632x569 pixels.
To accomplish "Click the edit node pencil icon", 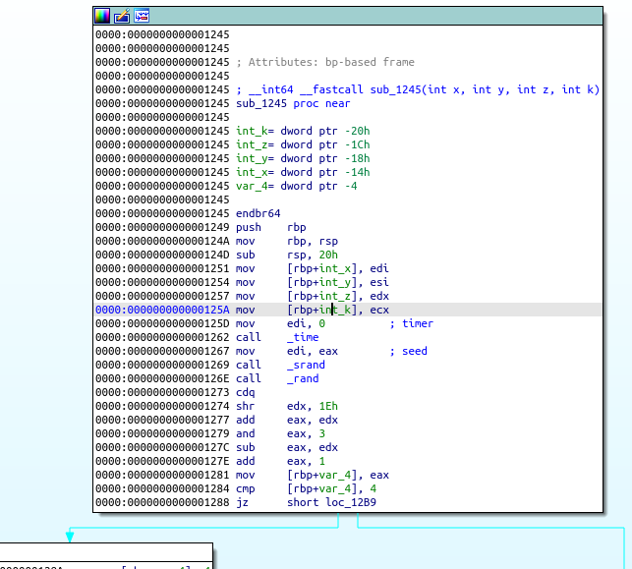I will [x=122, y=16].
